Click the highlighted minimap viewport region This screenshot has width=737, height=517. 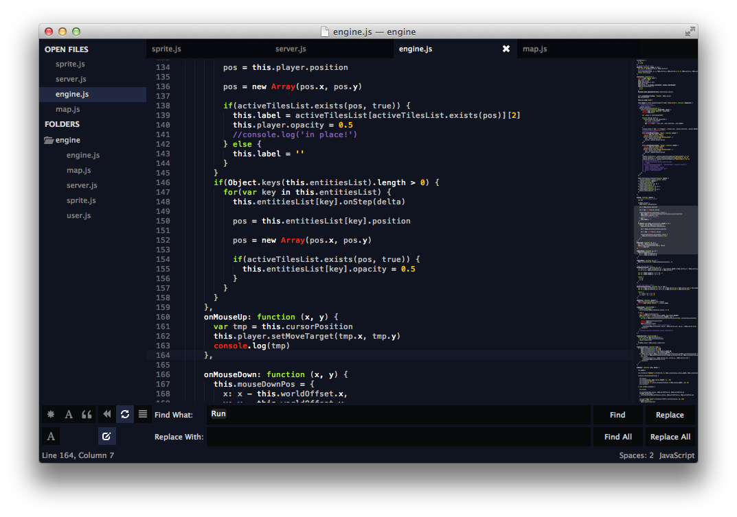(x=666, y=230)
